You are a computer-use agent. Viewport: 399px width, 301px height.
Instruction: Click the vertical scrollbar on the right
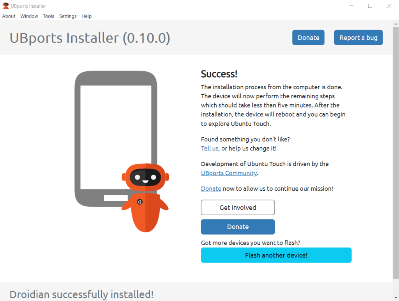point(396,156)
